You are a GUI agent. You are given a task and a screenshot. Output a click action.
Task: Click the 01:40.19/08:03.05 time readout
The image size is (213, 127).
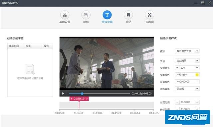pos(141,94)
